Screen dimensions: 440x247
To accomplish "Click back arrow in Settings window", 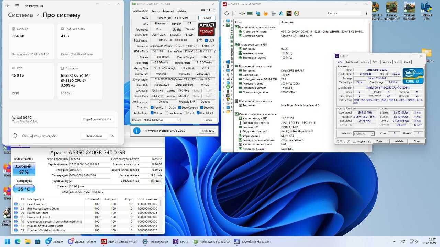I will point(8,6).
